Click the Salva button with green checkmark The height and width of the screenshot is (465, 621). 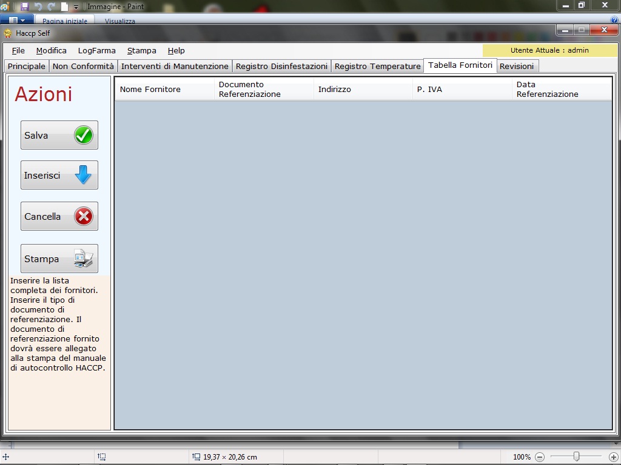[x=59, y=135]
